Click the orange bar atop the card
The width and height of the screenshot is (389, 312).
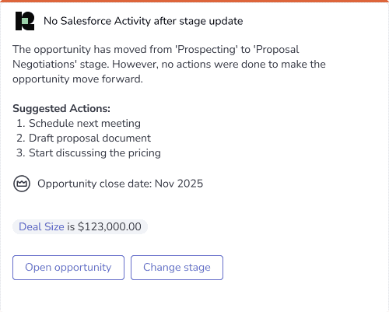click(194, 1)
